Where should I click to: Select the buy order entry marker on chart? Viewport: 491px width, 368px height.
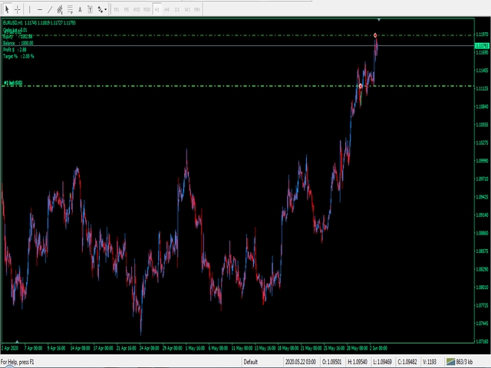click(361, 86)
